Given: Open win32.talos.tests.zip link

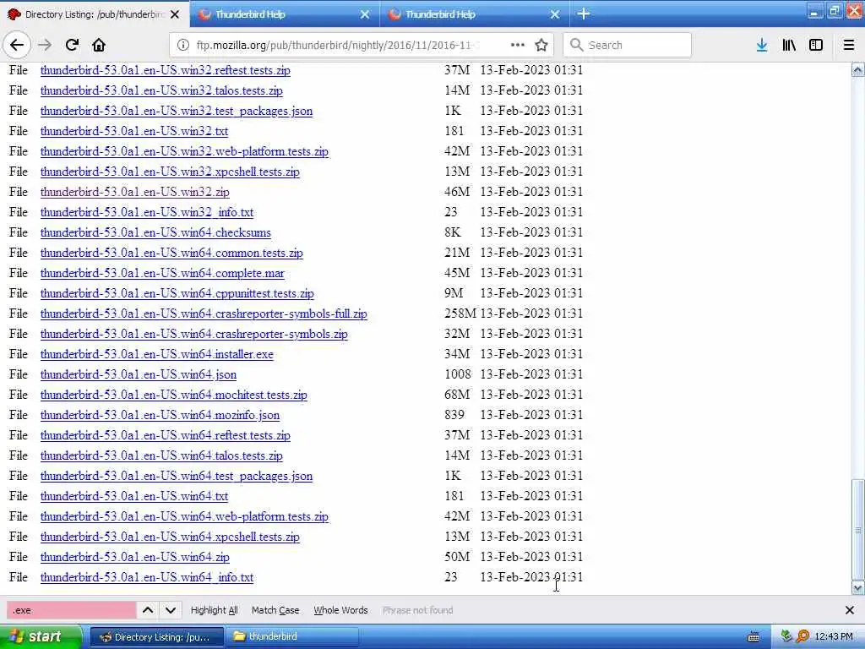Looking at the screenshot, I should (x=161, y=90).
